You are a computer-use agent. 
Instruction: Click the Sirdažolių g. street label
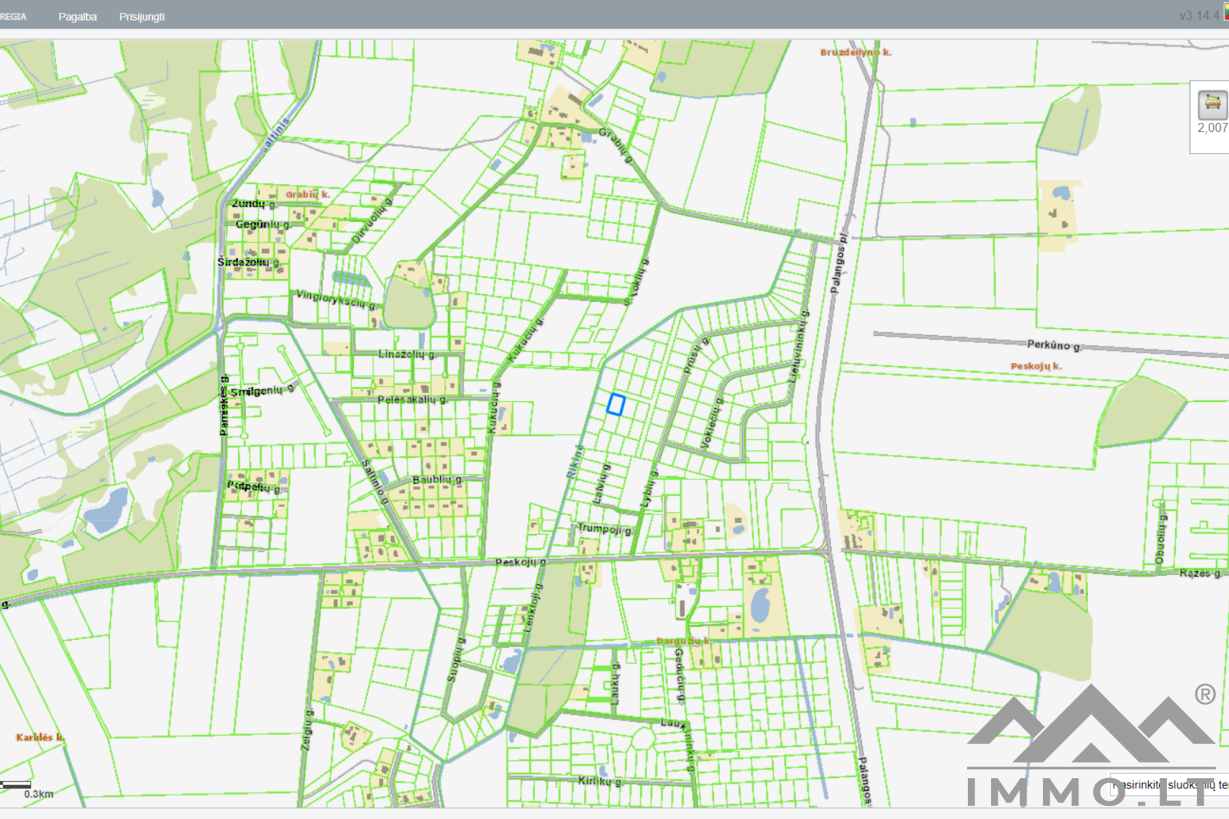click(x=249, y=262)
